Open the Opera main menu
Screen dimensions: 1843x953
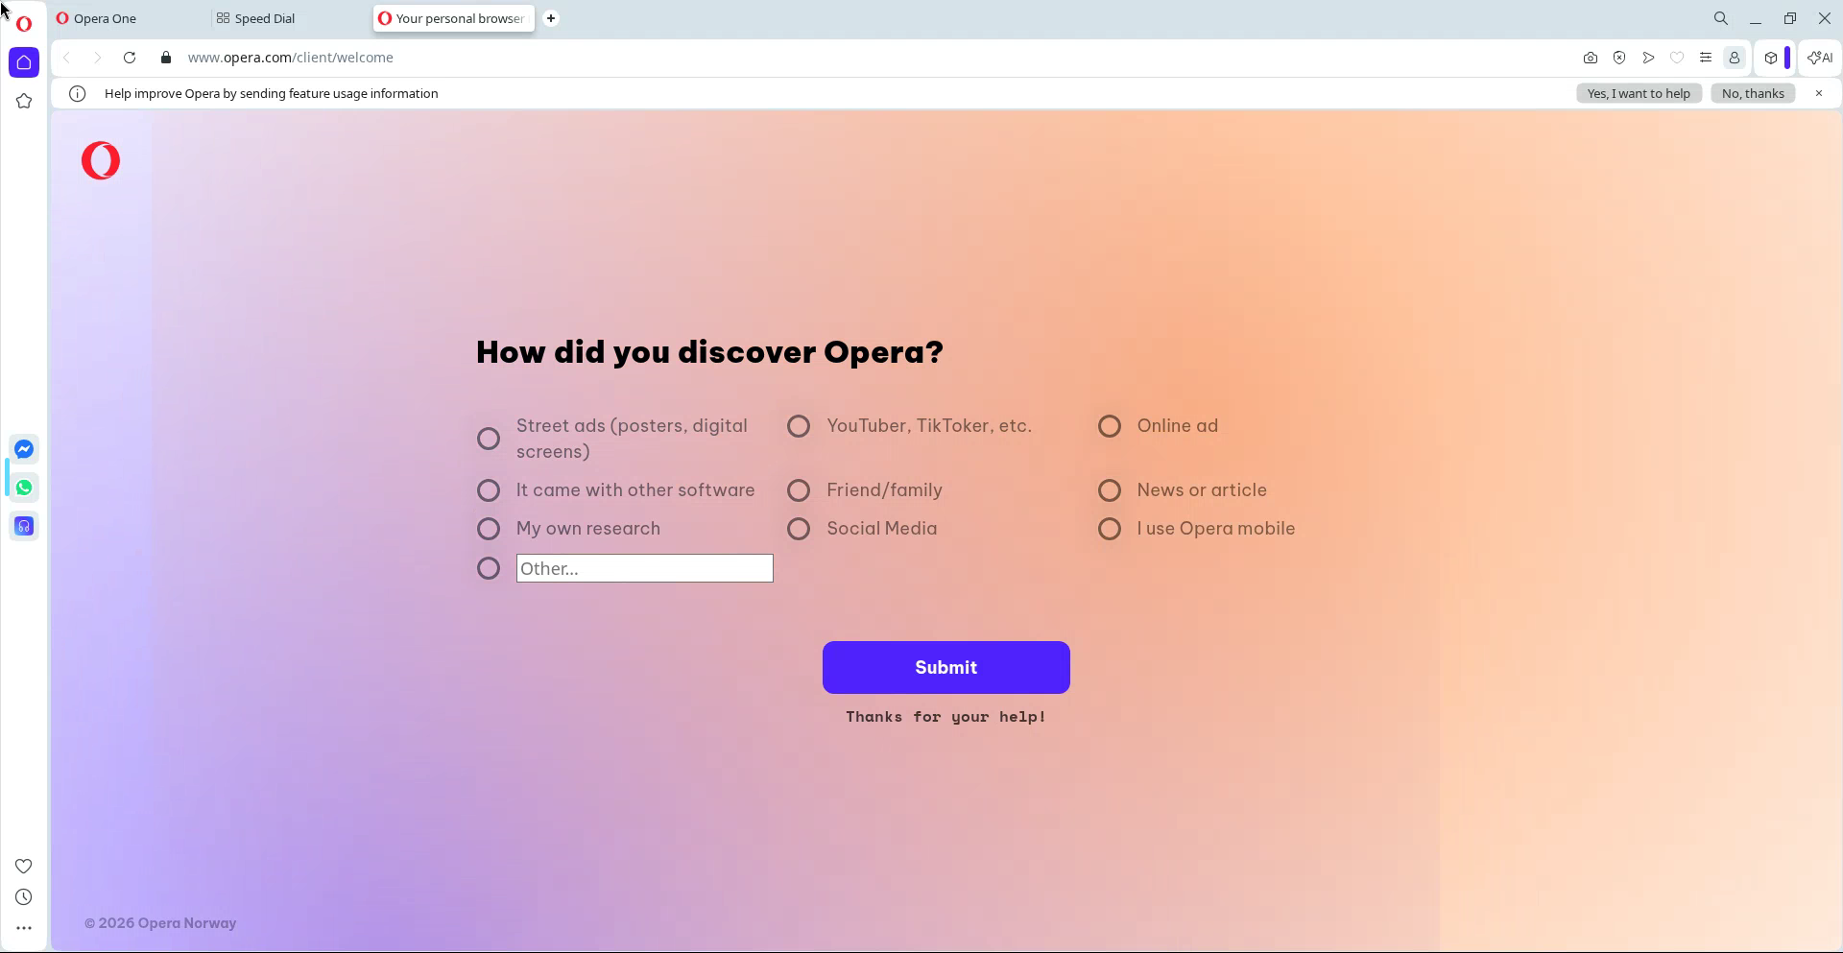click(24, 24)
